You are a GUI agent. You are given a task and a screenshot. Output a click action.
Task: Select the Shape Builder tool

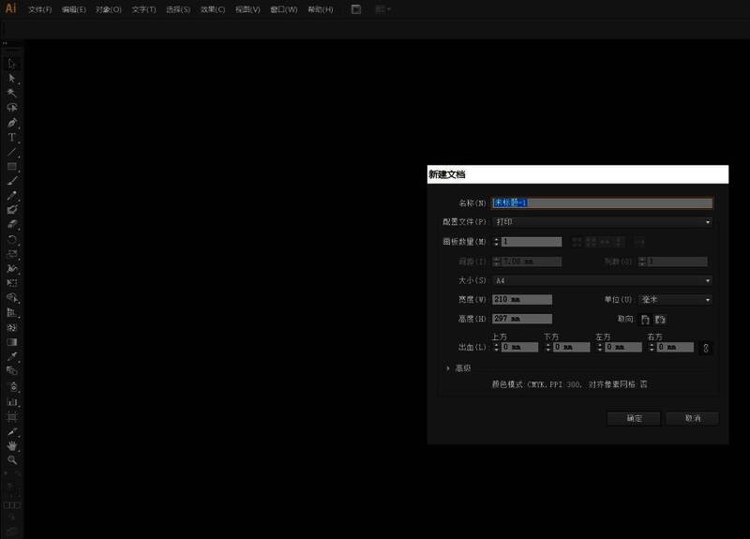tap(12, 298)
